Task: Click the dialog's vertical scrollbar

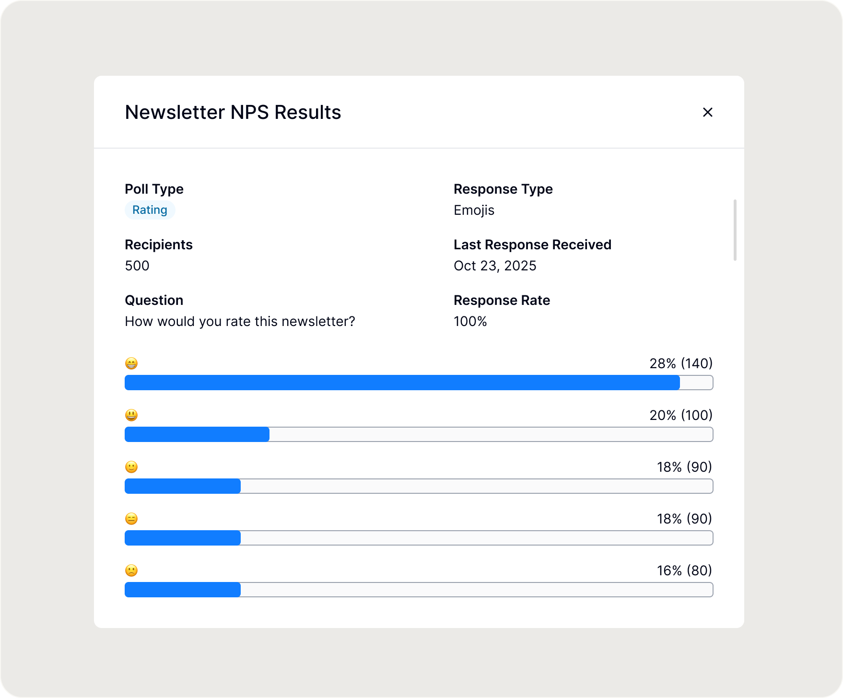Action: [735, 230]
